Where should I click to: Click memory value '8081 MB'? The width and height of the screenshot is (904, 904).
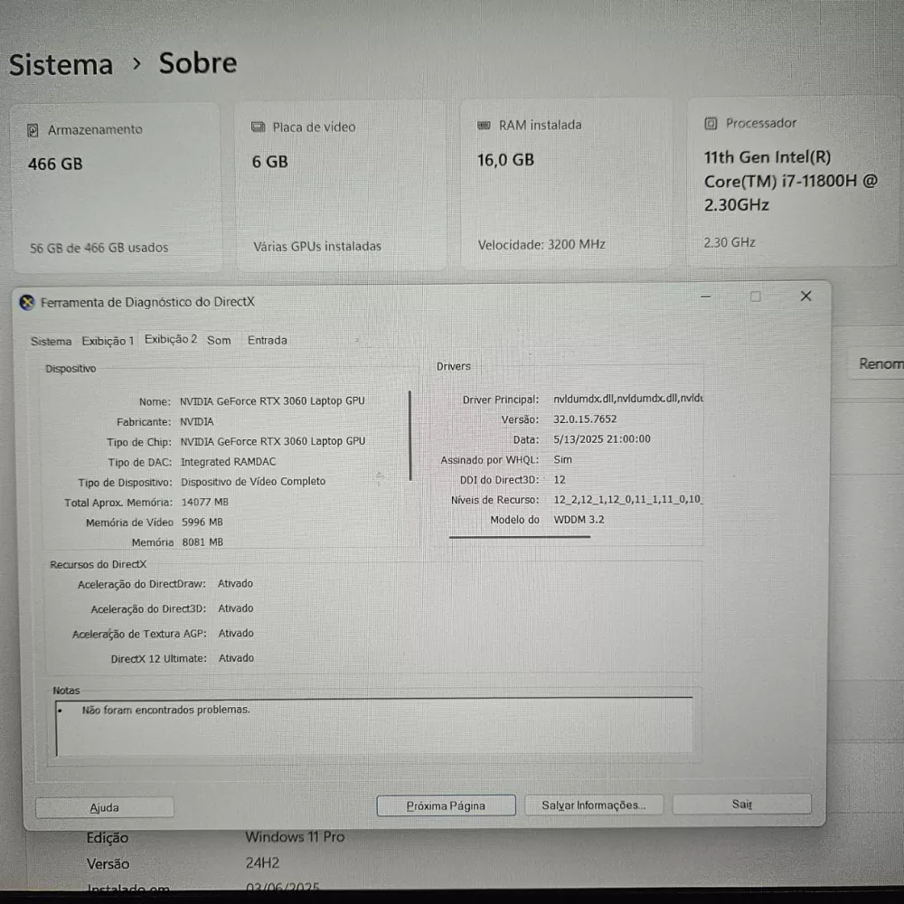pos(202,542)
